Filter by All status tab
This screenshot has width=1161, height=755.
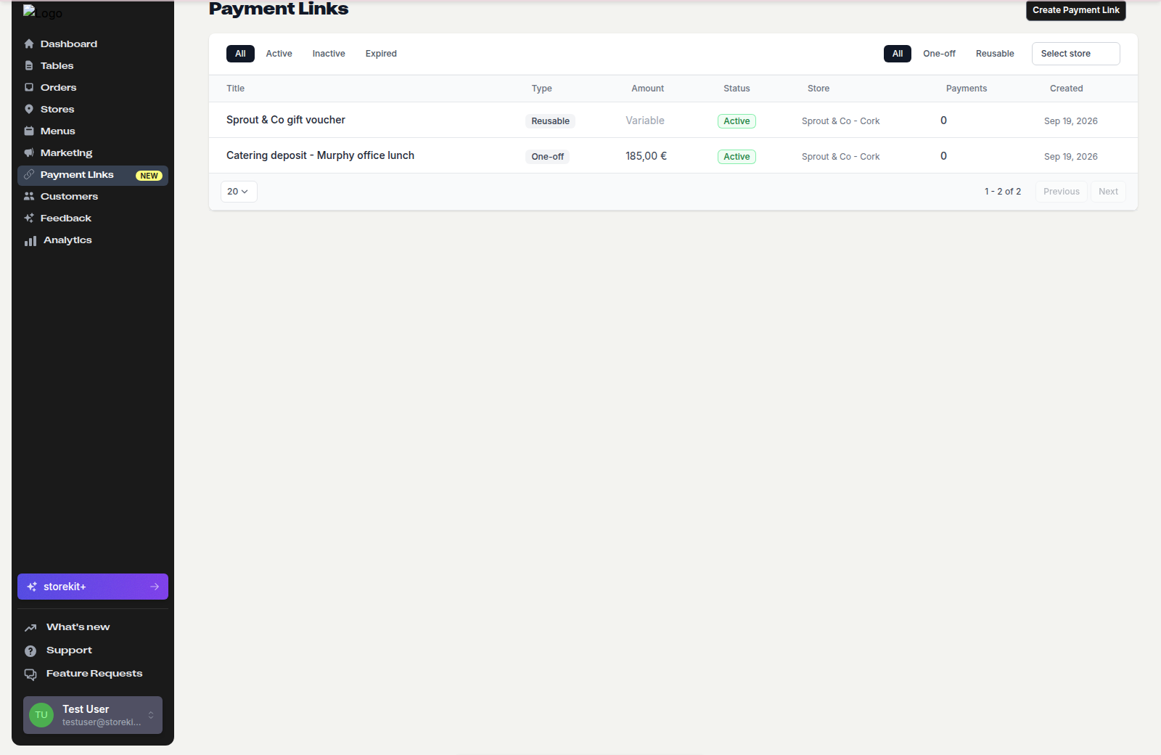click(240, 54)
